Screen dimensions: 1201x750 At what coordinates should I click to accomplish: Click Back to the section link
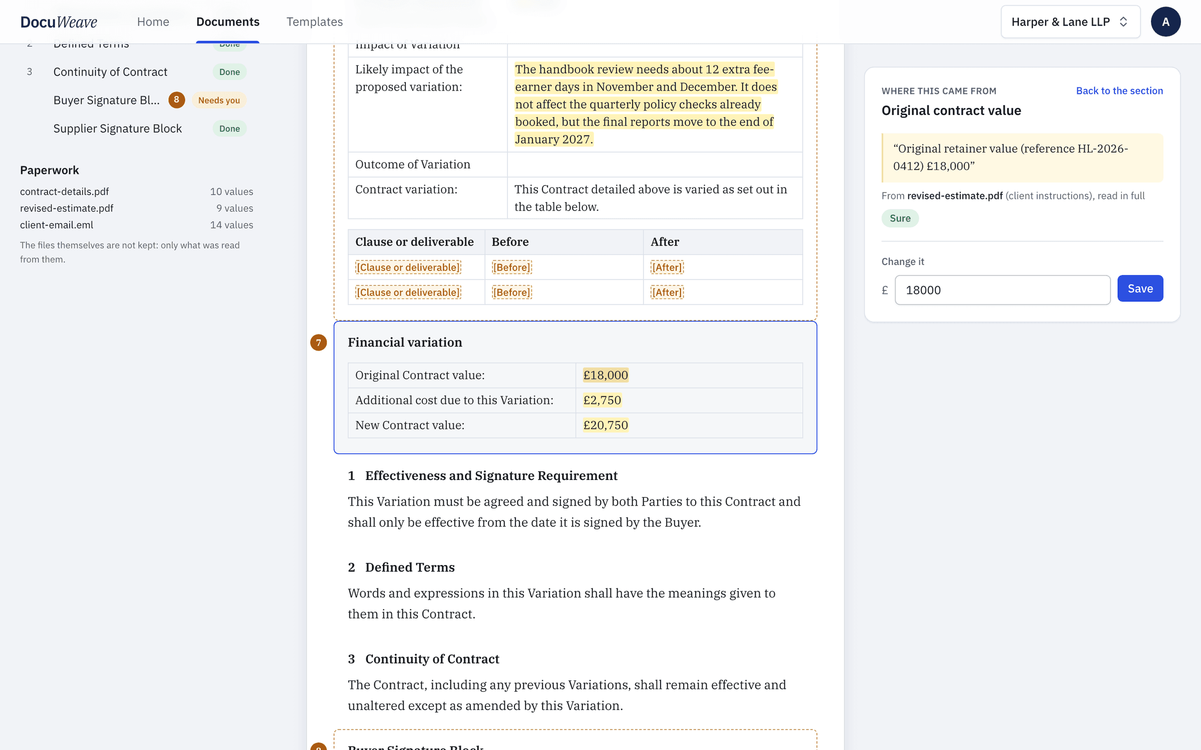point(1119,90)
